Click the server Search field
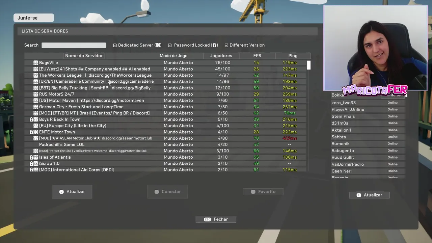The width and height of the screenshot is (432, 243). (x=74, y=45)
